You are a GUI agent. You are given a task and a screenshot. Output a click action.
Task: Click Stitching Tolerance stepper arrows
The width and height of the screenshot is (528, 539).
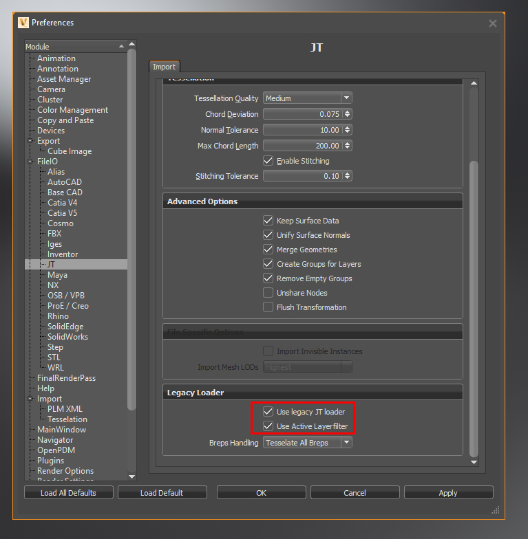pyautogui.click(x=347, y=176)
